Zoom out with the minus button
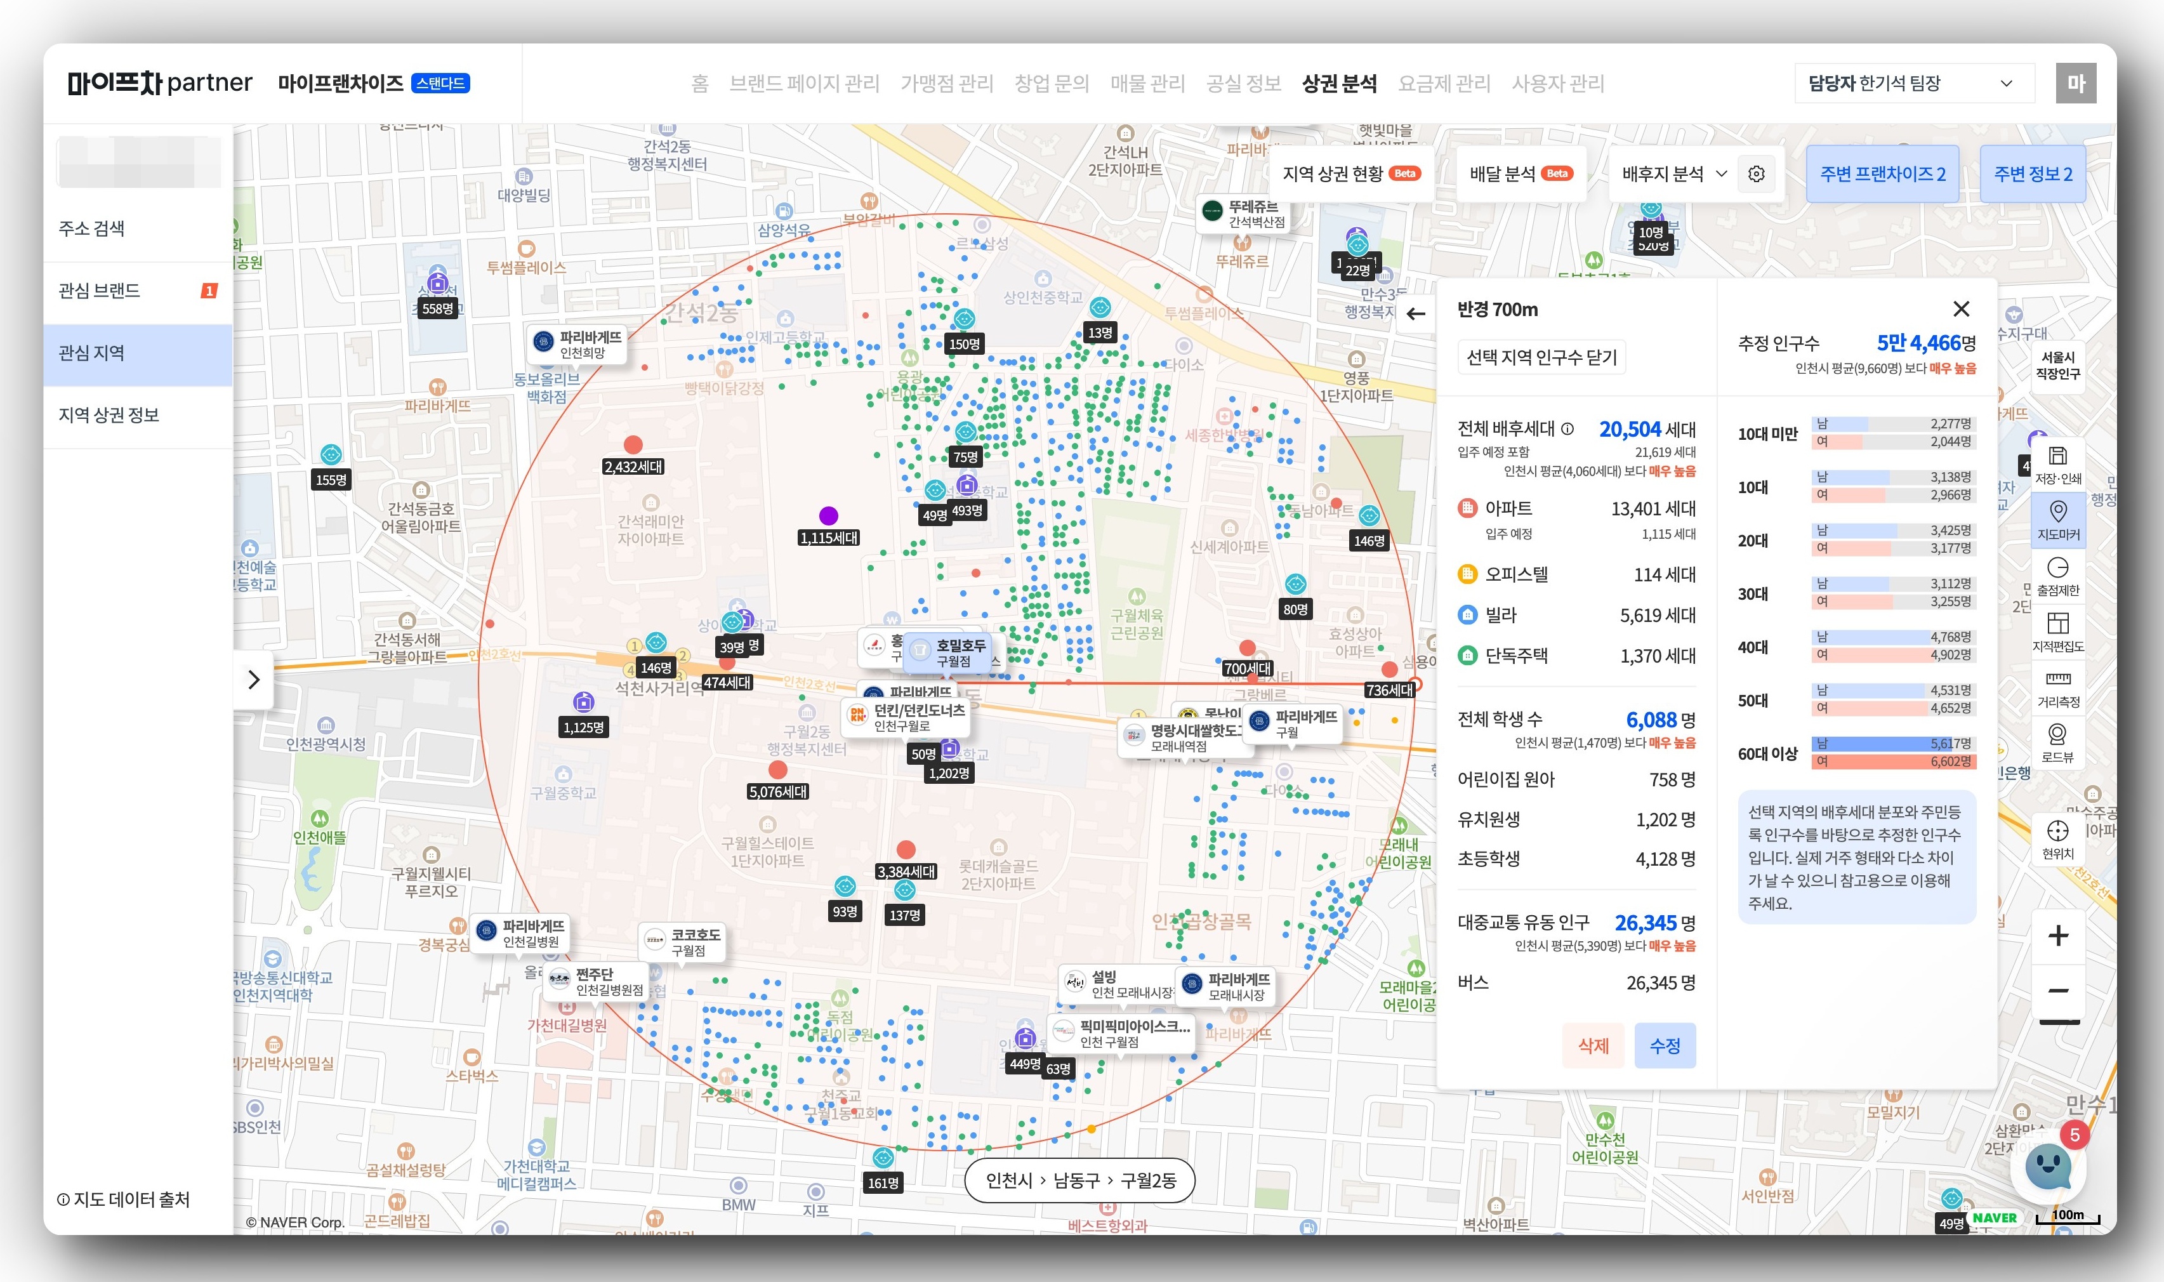2164x1282 pixels. pos(2058,990)
